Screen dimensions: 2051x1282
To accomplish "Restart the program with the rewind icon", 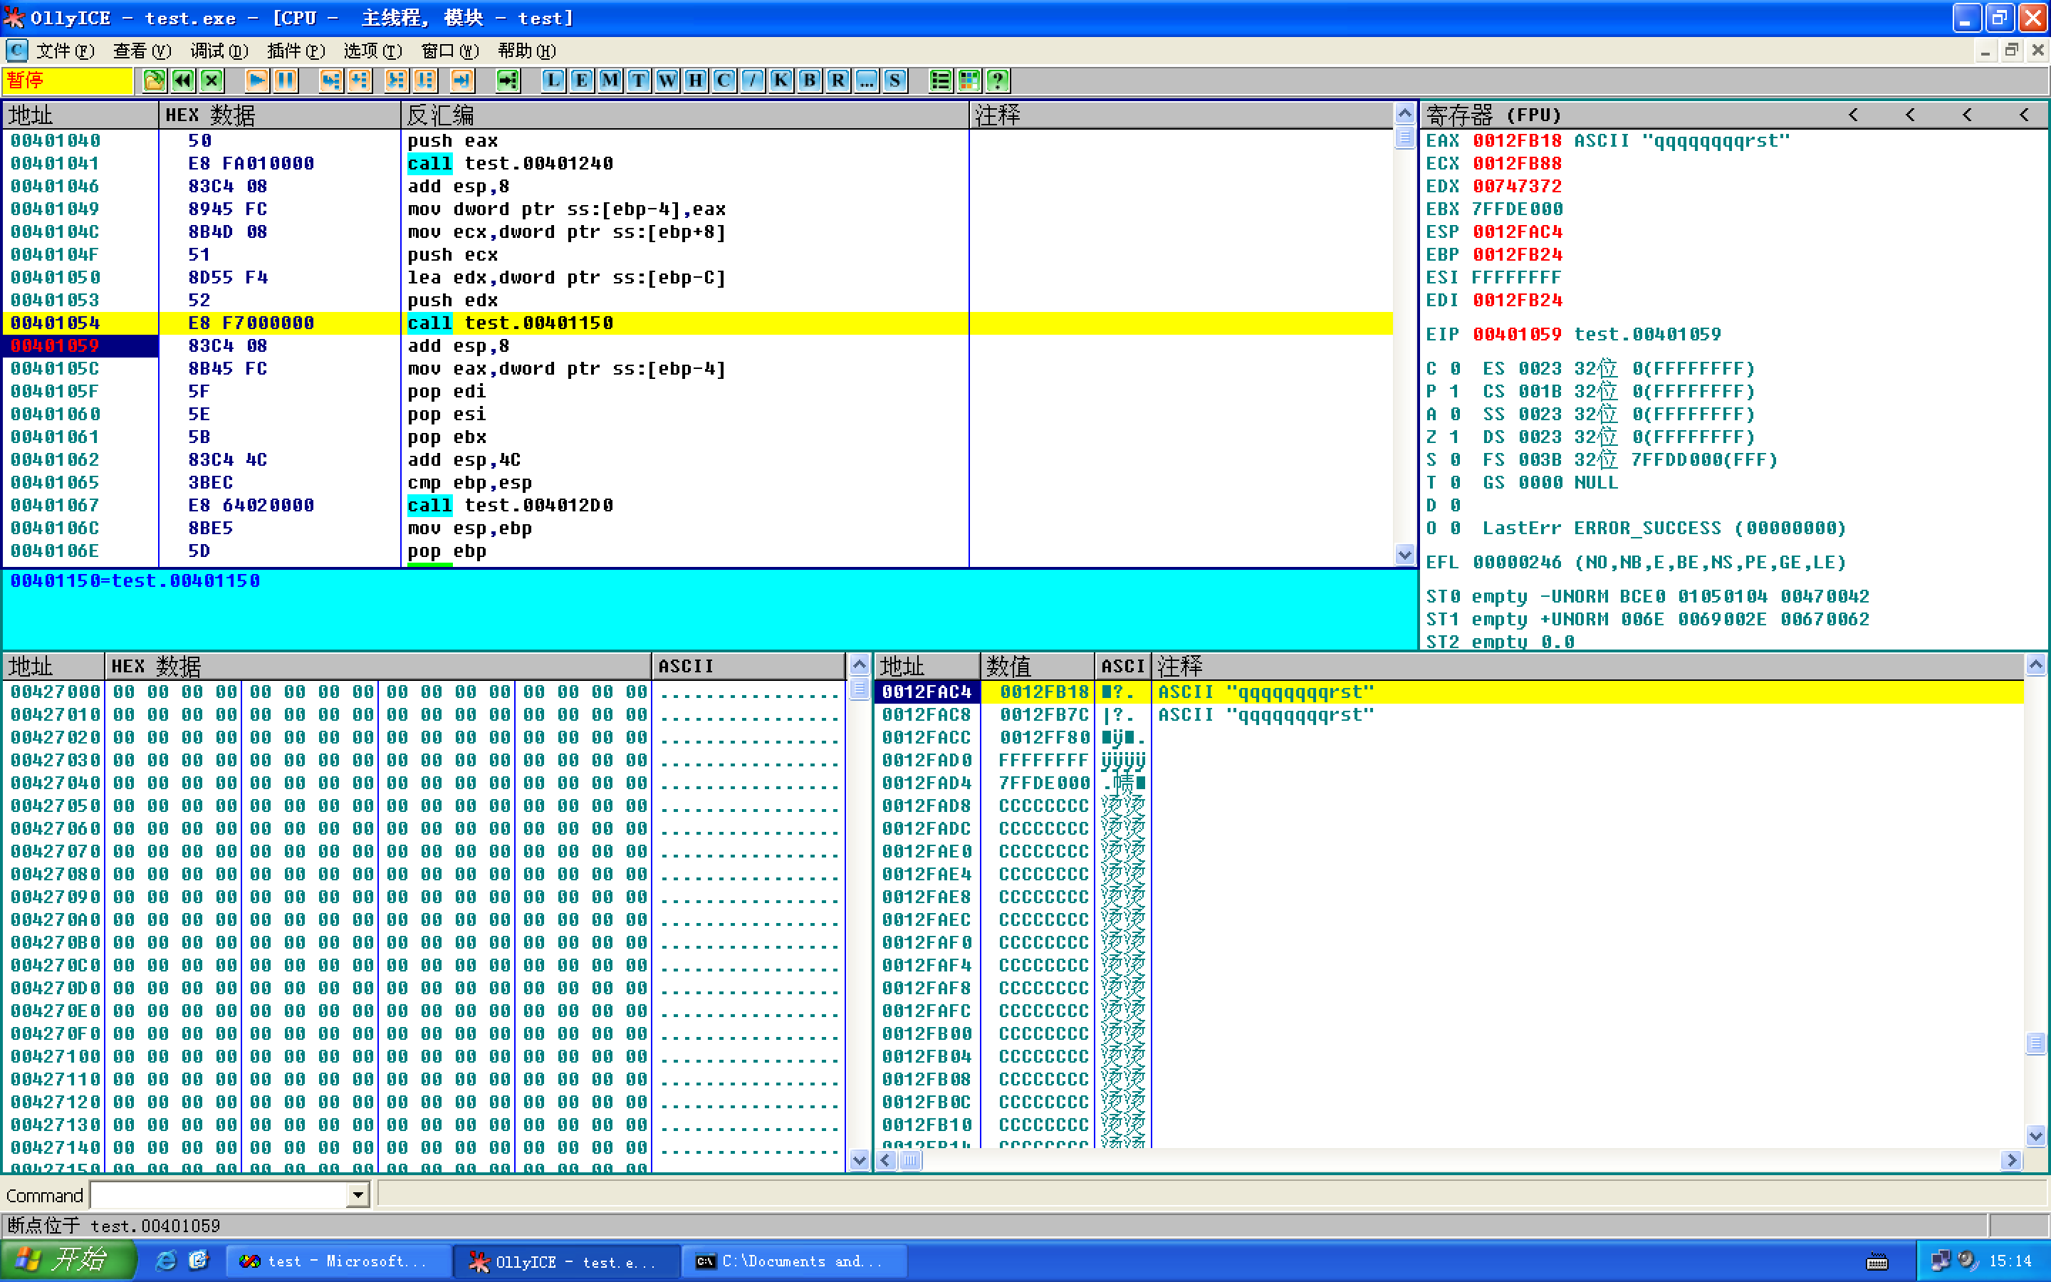I will tap(183, 80).
